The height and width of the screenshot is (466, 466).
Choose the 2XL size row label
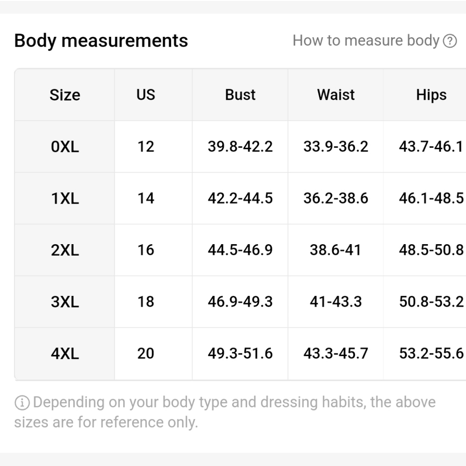[x=65, y=250]
